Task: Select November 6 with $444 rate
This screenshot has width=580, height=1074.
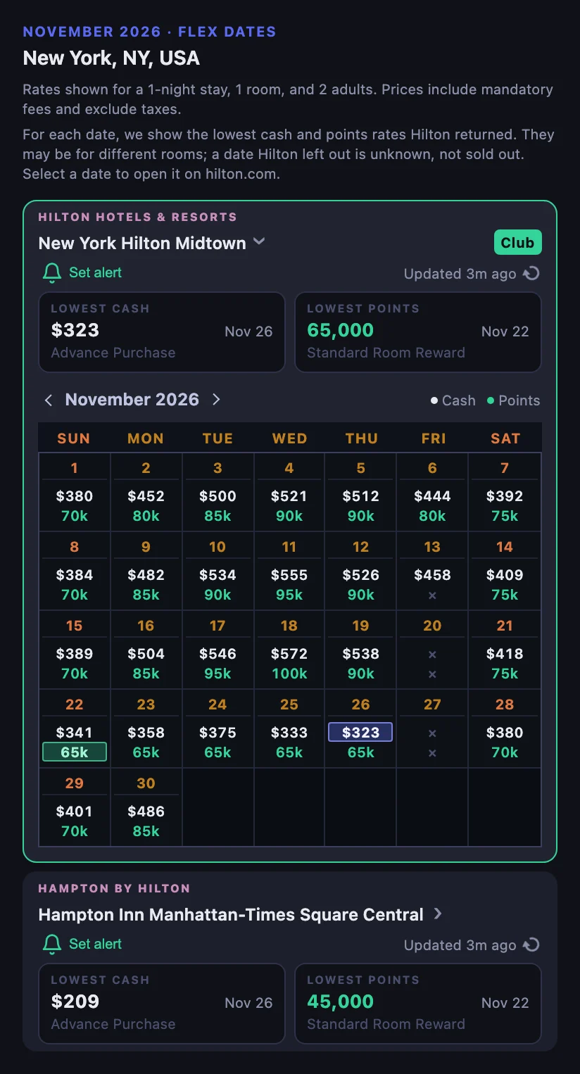Action: pos(433,492)
